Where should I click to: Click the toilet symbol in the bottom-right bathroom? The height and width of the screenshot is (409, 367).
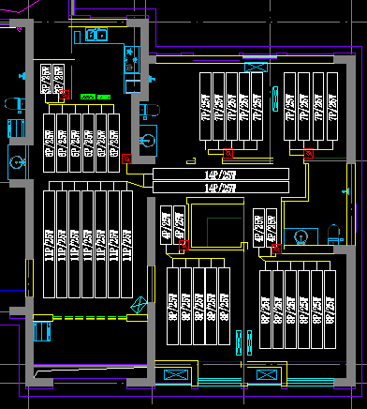333,235
